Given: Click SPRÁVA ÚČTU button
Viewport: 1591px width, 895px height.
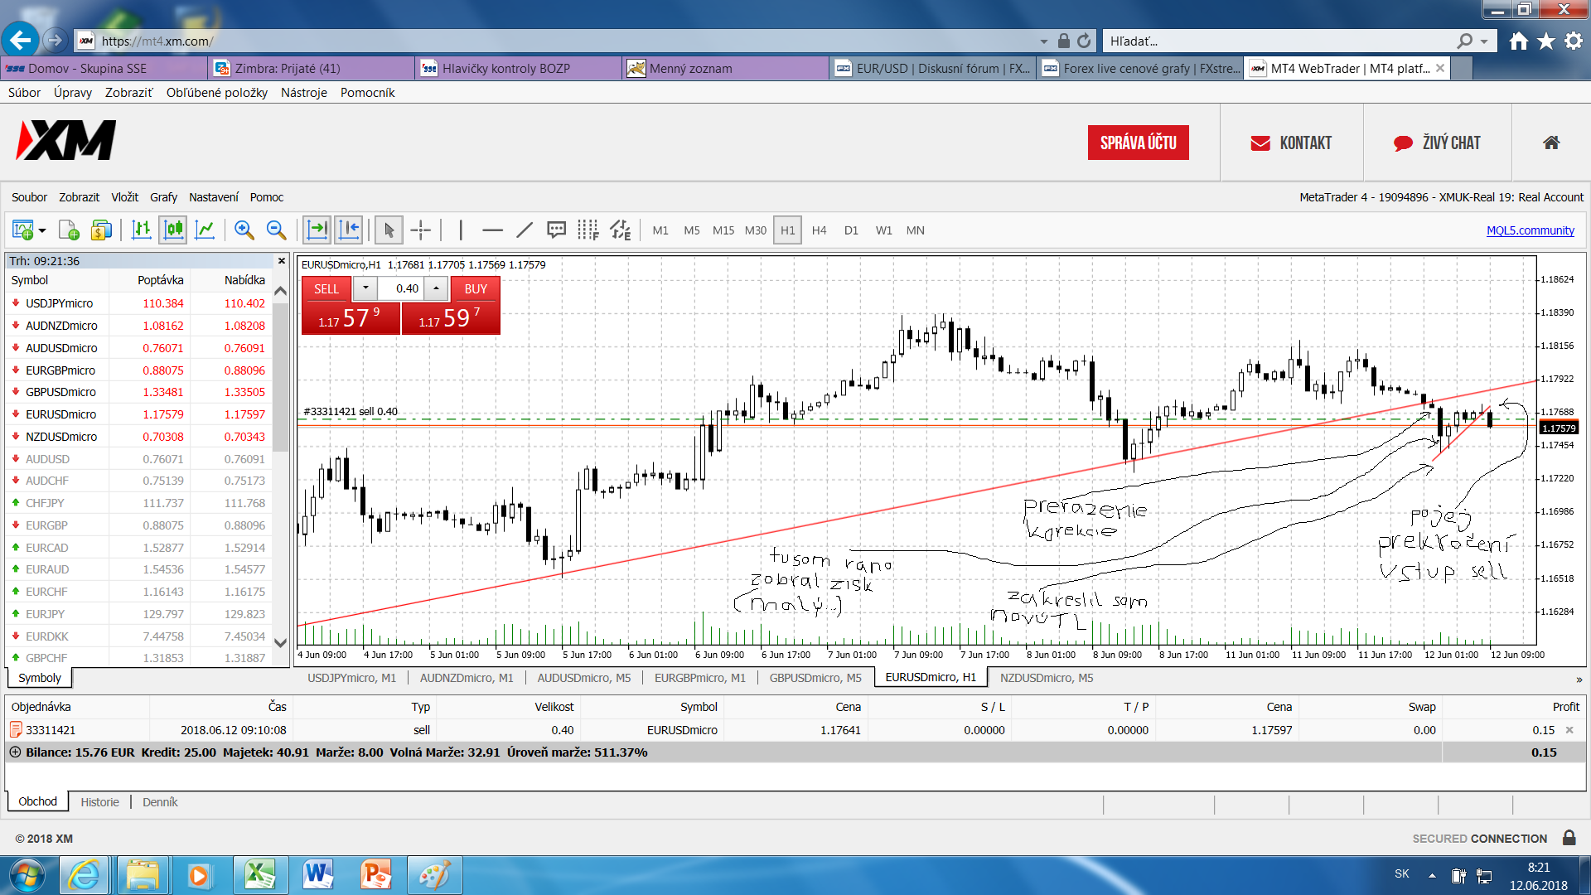Looking at the screenshot, I should pos(1139,143).
